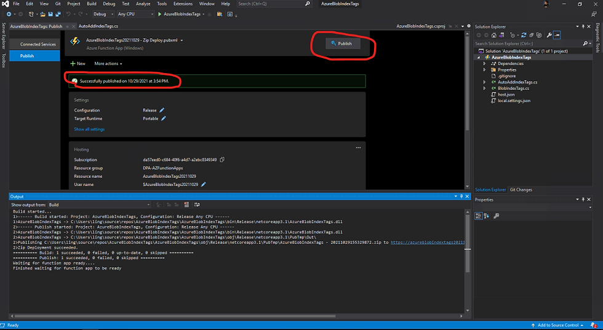Viewport: 603px width, 330px height.
Task: Open azureblobindextags URL in Output
Action: pos(428,243)
